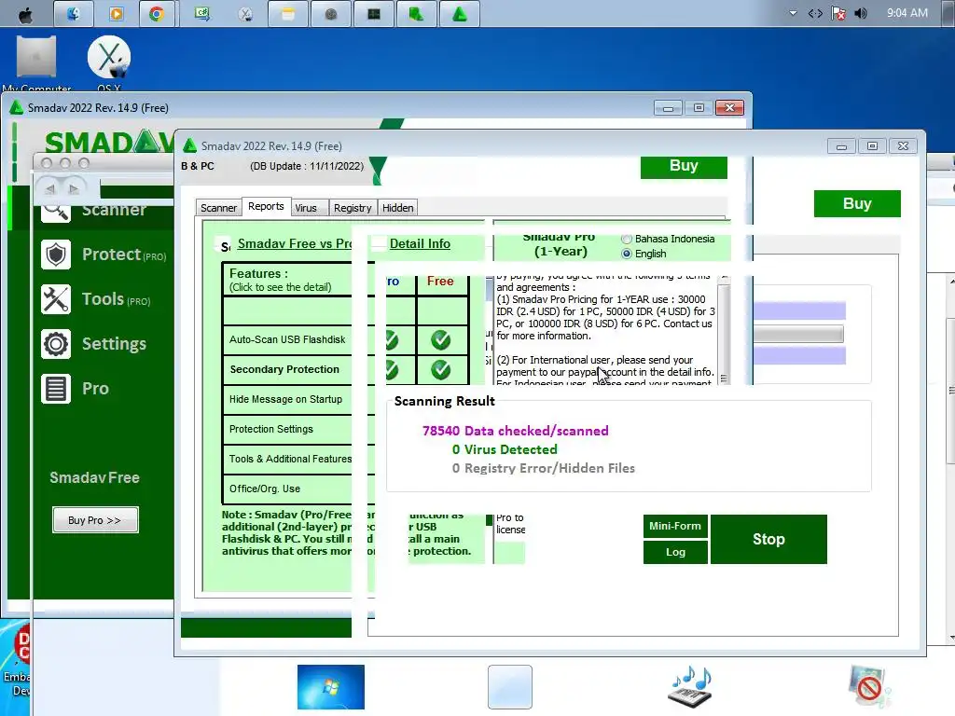Click the Finder face taskbar icon
Image resolution: width=955 pixels, height=716 pixels.
(73, 14)
